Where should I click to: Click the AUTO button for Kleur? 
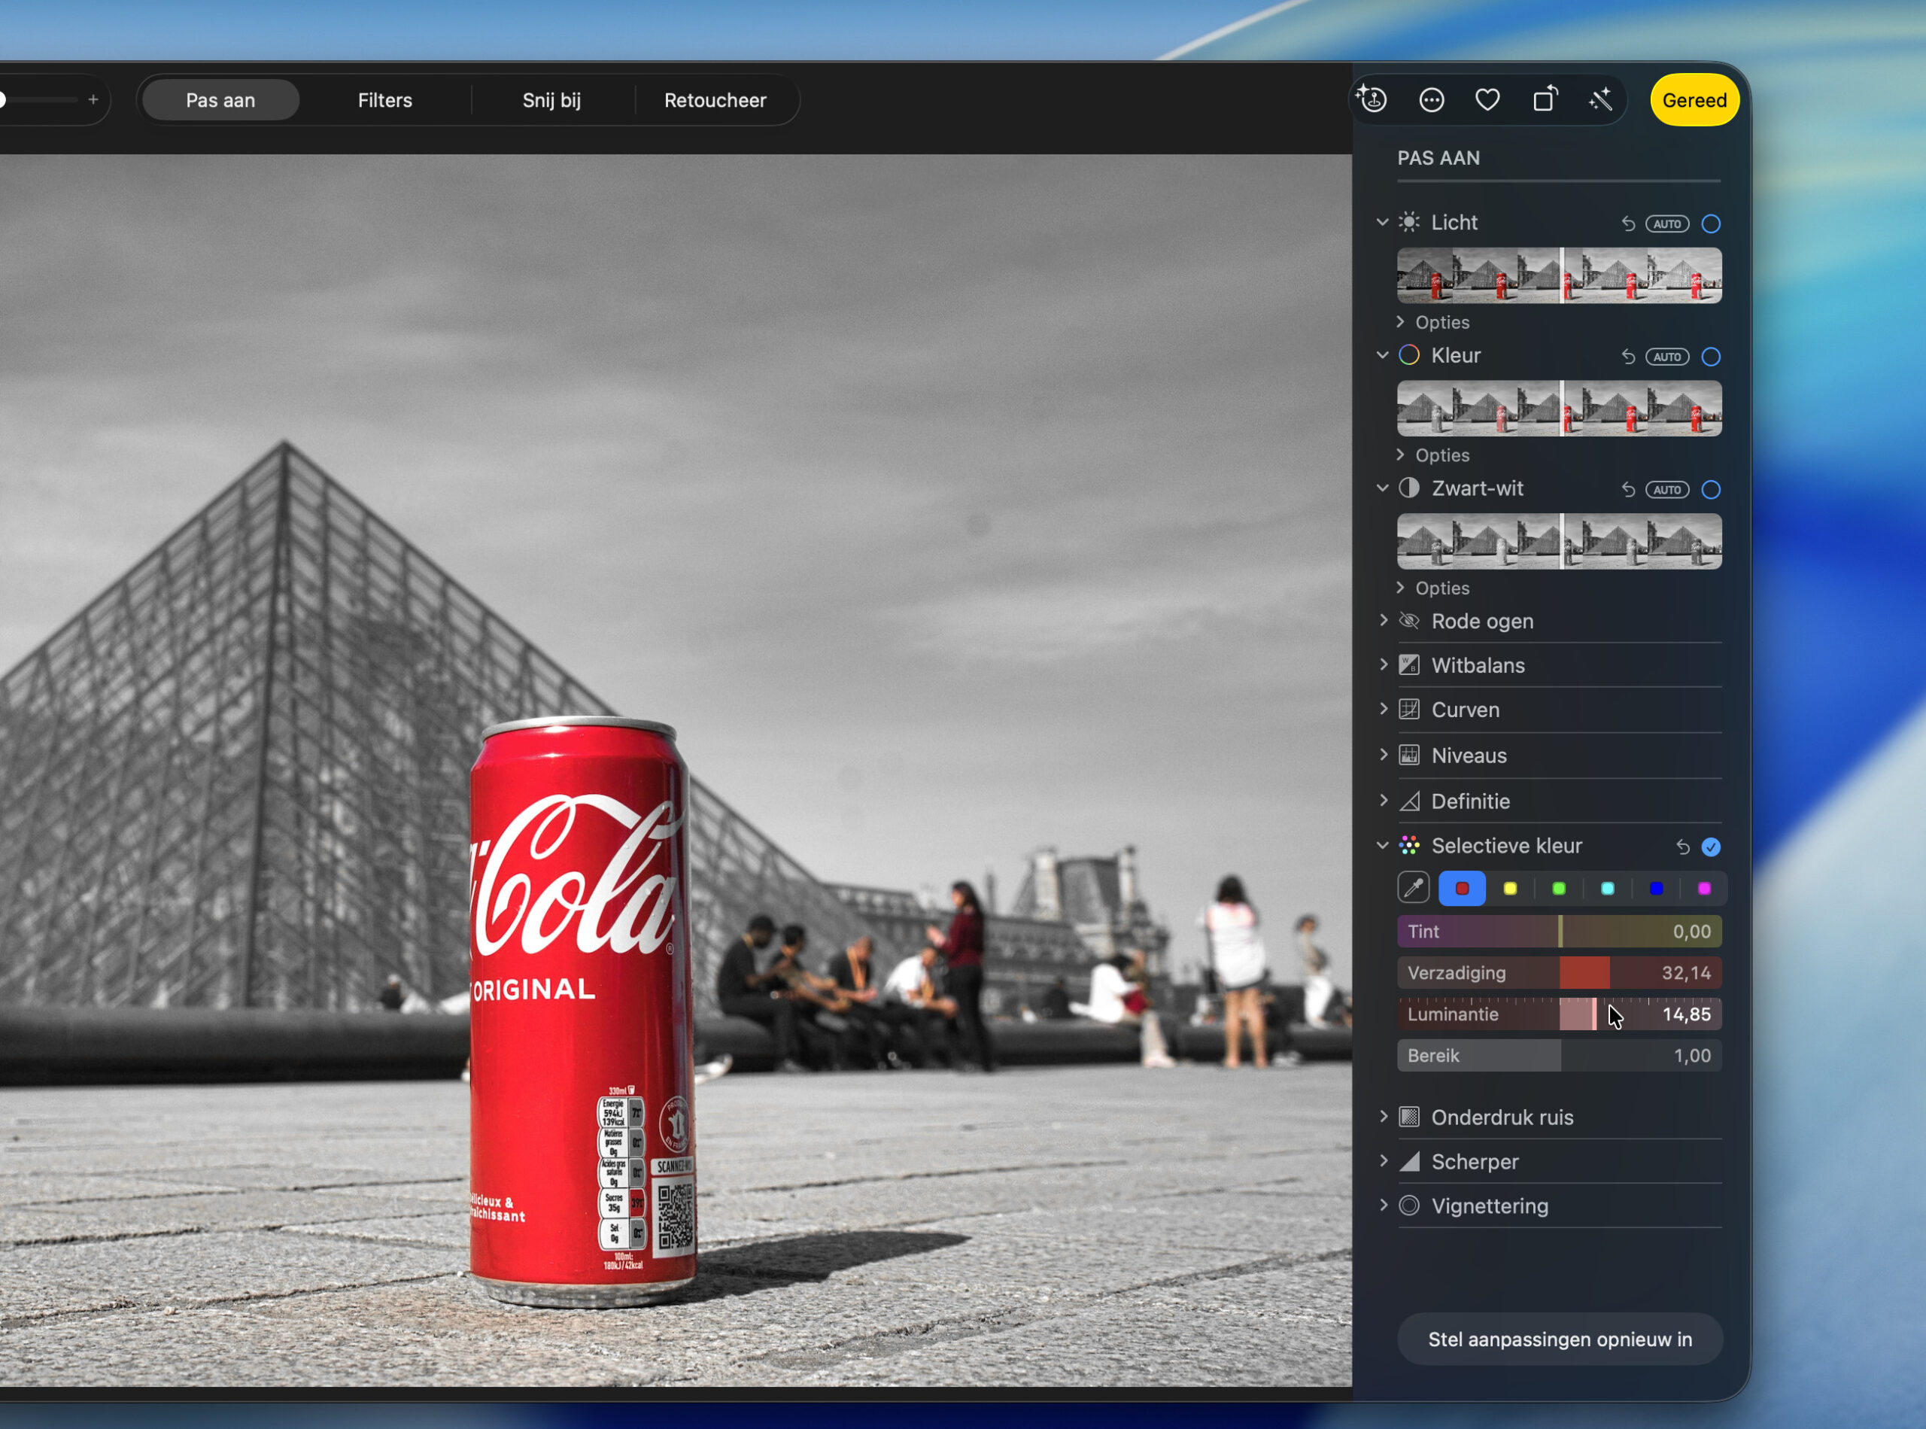click(x=1666, y=357)
